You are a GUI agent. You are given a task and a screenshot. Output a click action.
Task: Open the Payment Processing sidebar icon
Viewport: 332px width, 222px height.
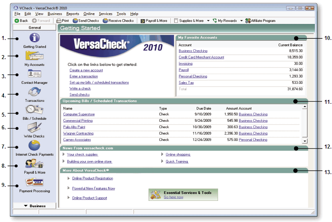[34, 182]
